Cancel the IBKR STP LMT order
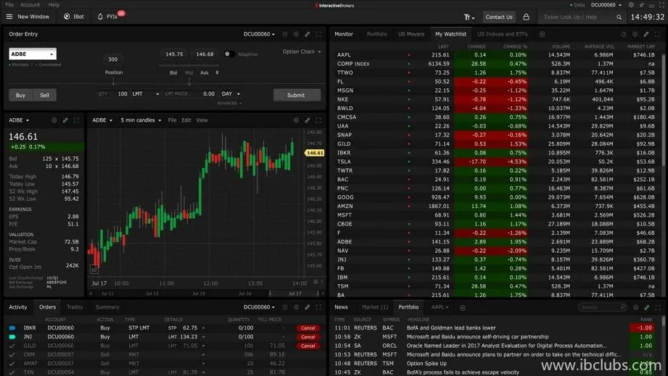This screenshot has width=668, height=376. pos(308,327)
